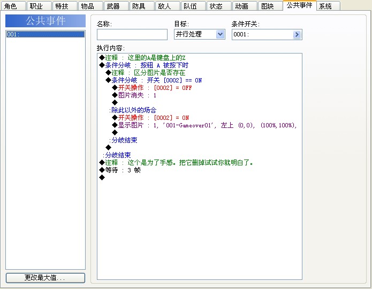372x289 pixels.
Task: Select comment 这个是为了手感 line
Action: [x=176, y=163]
